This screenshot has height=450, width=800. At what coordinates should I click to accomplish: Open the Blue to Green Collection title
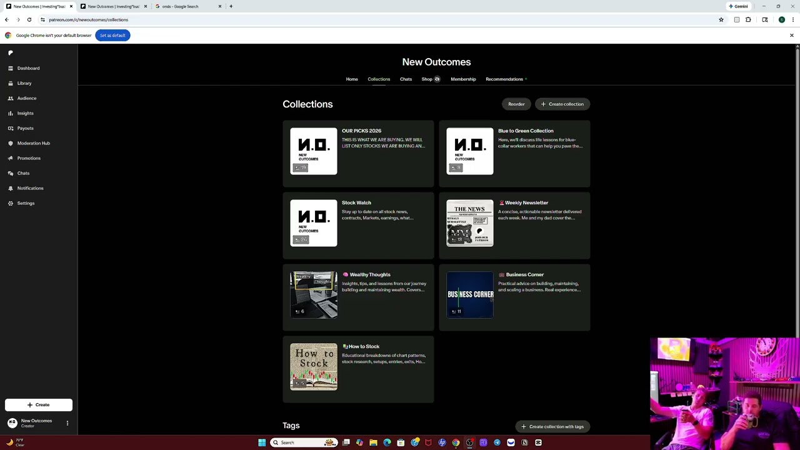(x=526, y=131)
